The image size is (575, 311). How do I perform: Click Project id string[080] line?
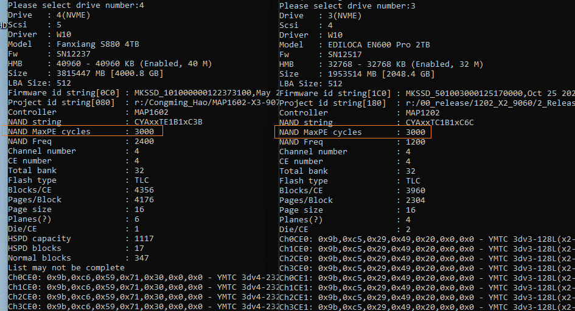pos(144,103)
